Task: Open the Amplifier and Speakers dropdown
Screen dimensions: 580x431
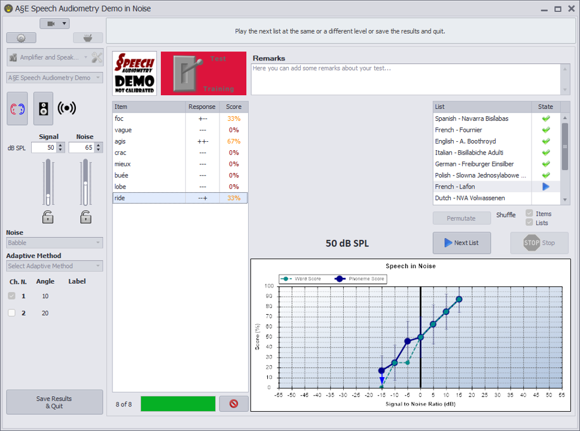Action: [x=48, y=57]
